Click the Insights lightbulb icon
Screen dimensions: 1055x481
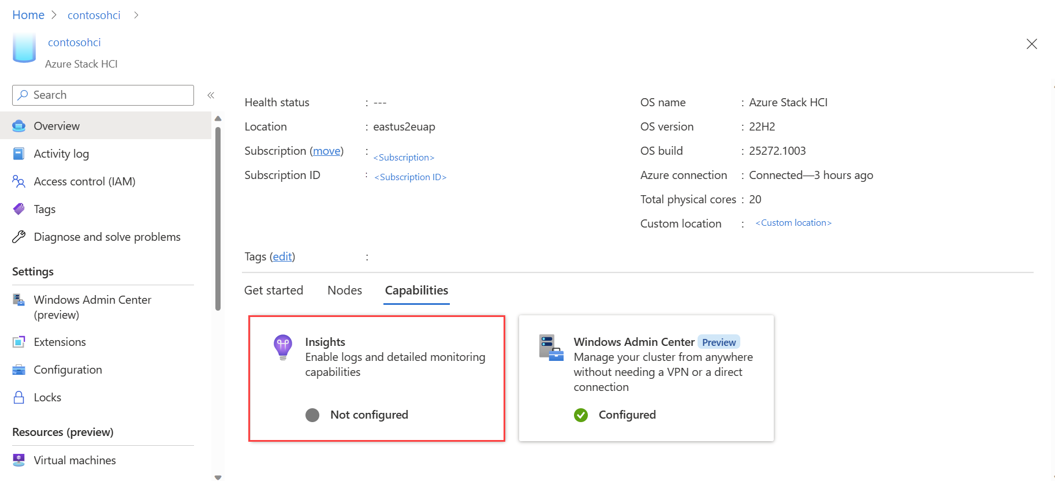click(x=283, y=347)
